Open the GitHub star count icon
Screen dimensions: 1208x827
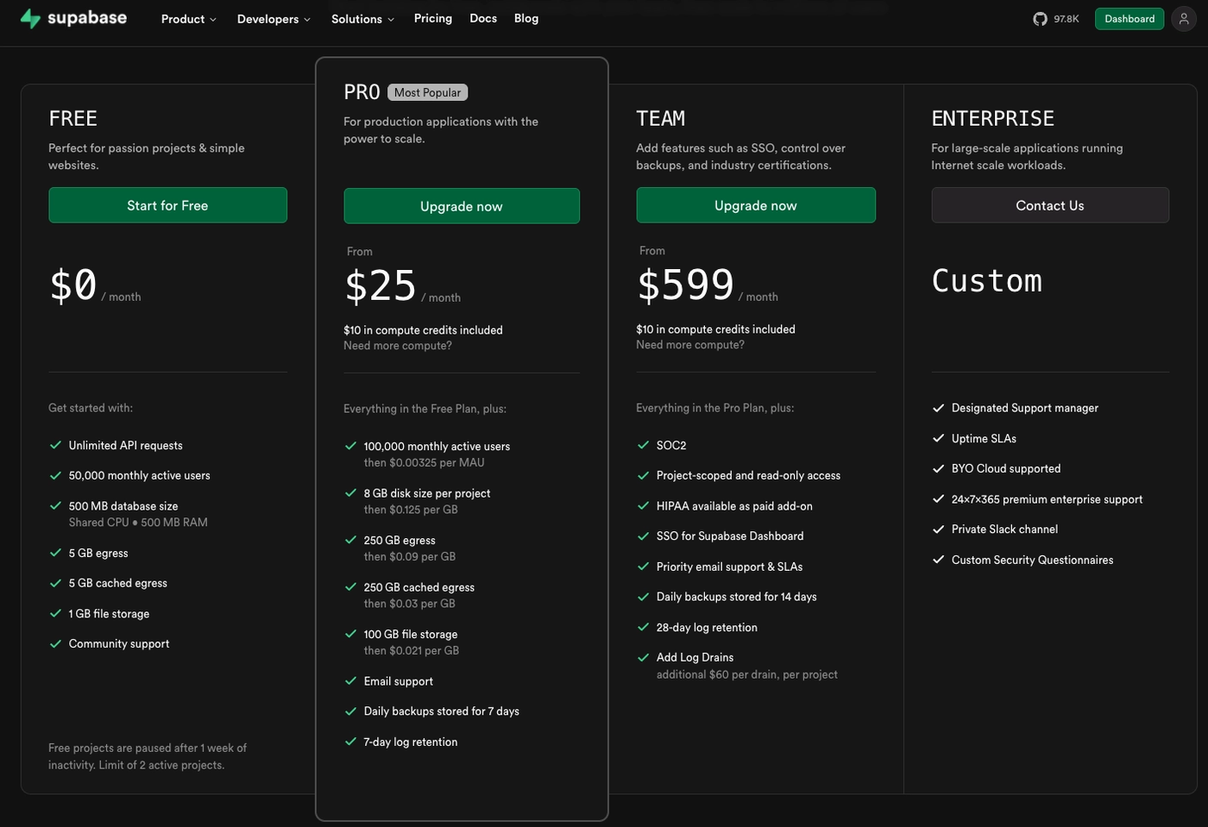(x=1040, y=19)
